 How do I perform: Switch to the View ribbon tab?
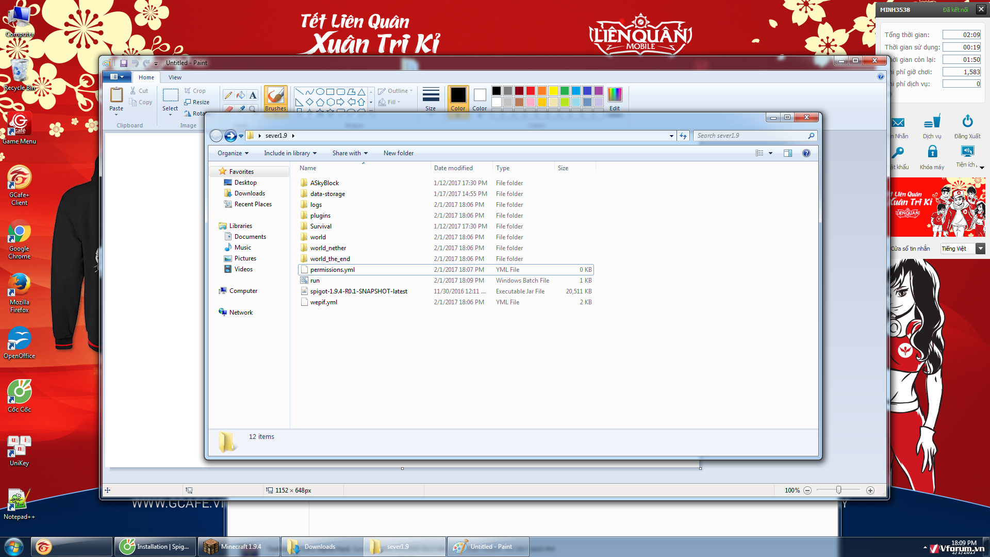click(x=175, y=77)
